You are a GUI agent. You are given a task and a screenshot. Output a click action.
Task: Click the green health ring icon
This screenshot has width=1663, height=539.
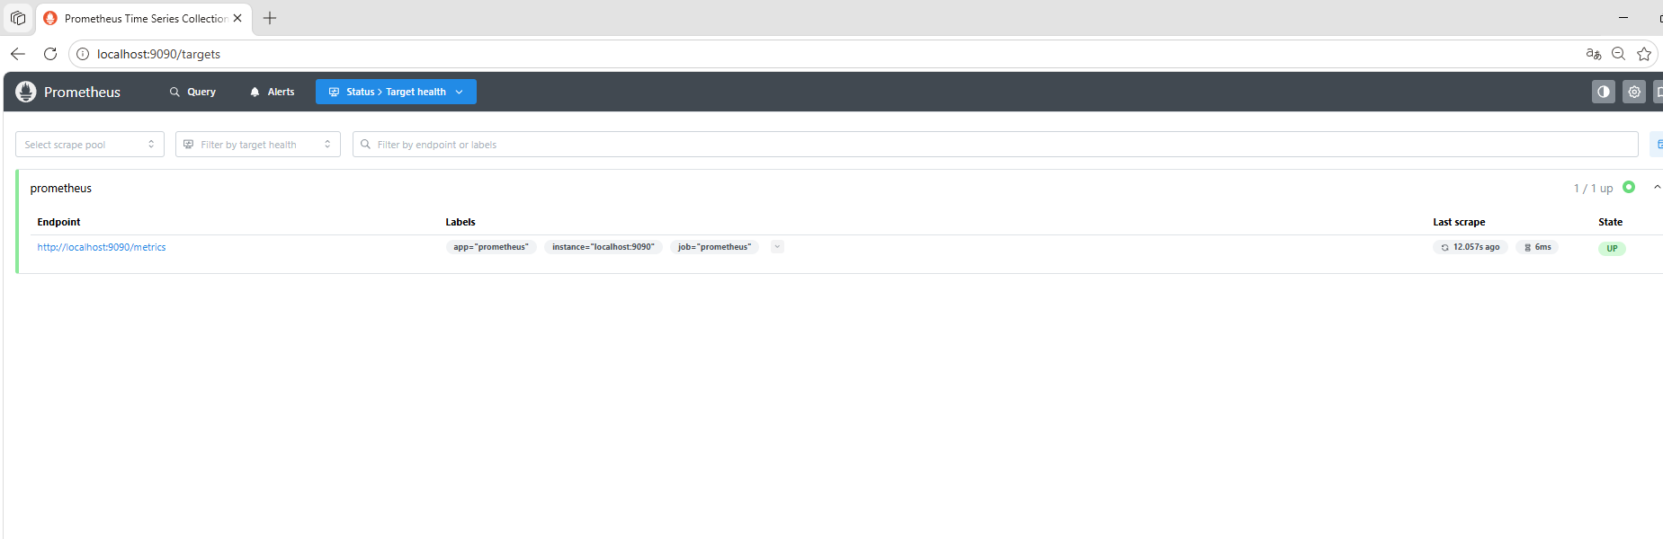point(1629,188)
